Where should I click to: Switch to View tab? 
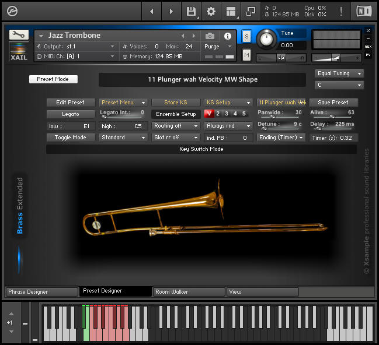[x=263, y=292]
